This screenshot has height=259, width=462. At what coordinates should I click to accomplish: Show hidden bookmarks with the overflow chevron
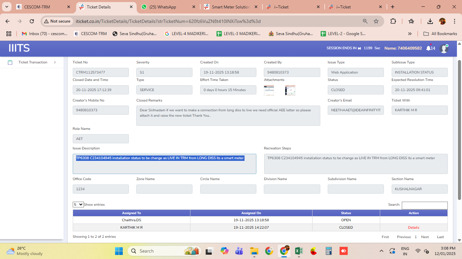point(410,34)
